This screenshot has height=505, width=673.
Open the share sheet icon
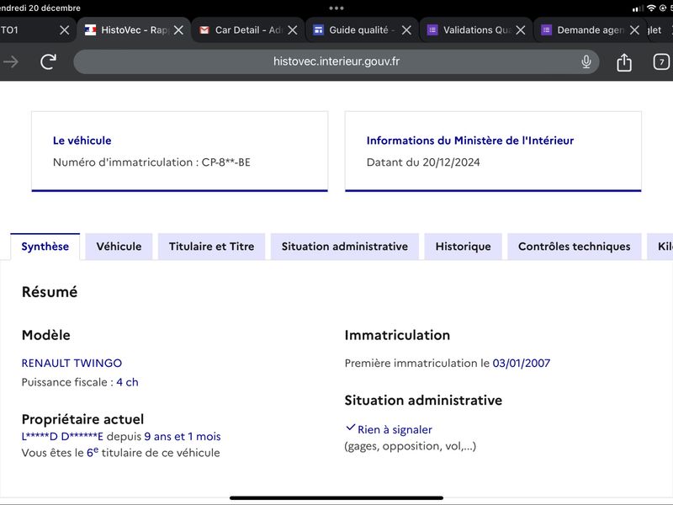point(624,62)
